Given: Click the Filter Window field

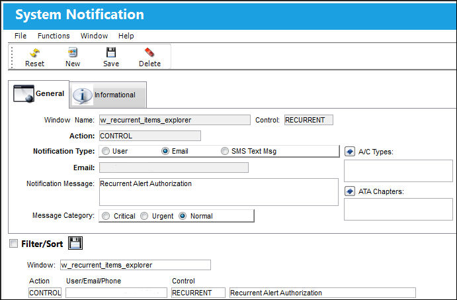Looking at the screenshot, I should (x=136, y=265).
